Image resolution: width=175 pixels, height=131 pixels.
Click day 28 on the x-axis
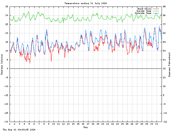(142, 124)
